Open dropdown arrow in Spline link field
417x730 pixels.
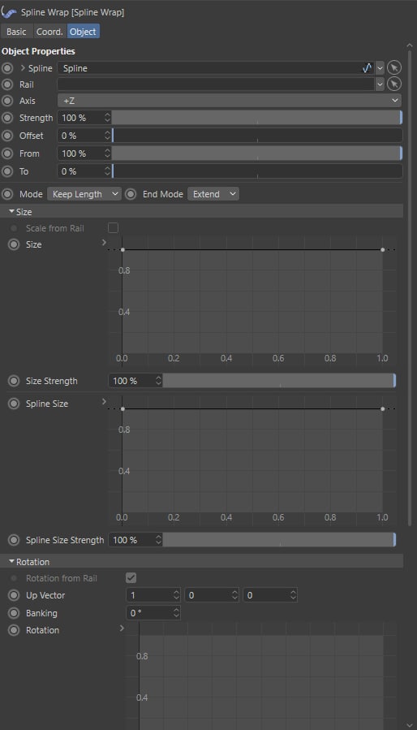click(x=380, y=68)
